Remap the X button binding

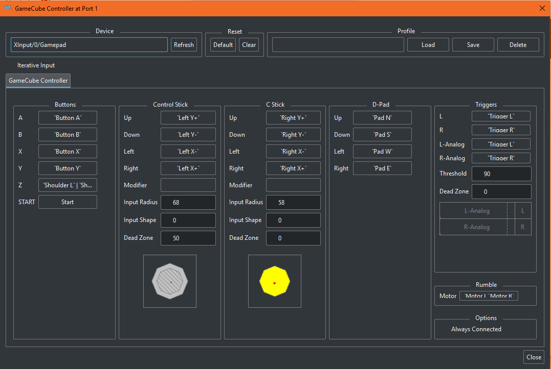coord(68,152)
